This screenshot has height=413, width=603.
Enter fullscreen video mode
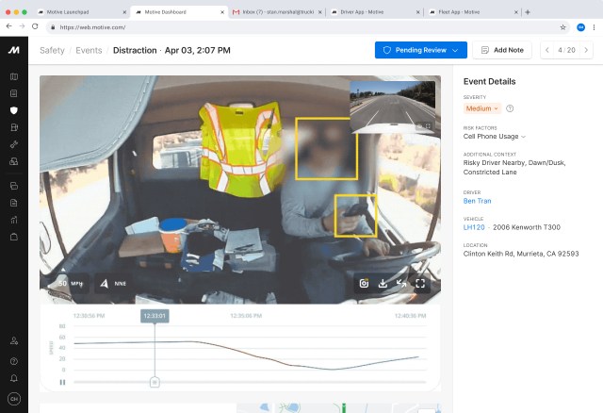[421, 282]
